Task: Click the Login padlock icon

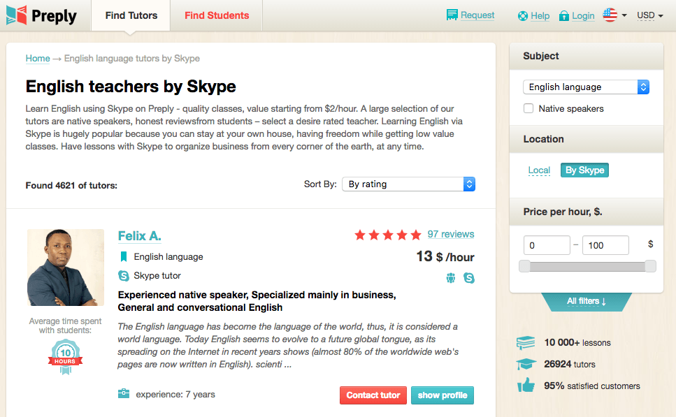Action: pos(564,16)
